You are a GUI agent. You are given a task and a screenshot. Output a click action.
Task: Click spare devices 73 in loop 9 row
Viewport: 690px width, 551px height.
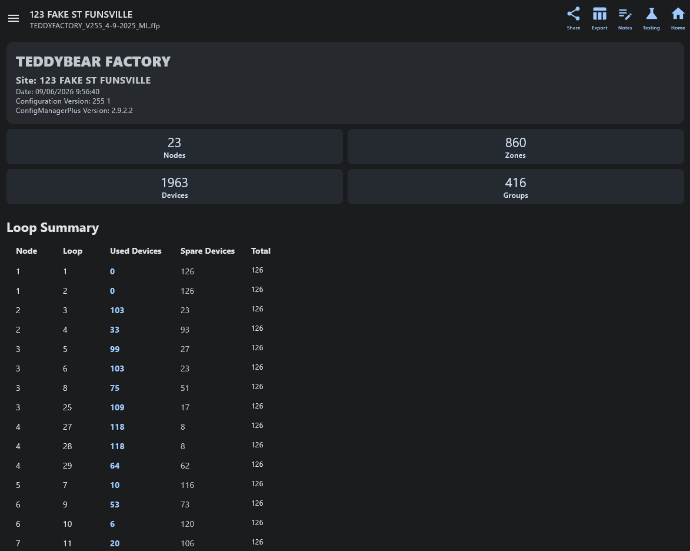click(x=185, y=504)
